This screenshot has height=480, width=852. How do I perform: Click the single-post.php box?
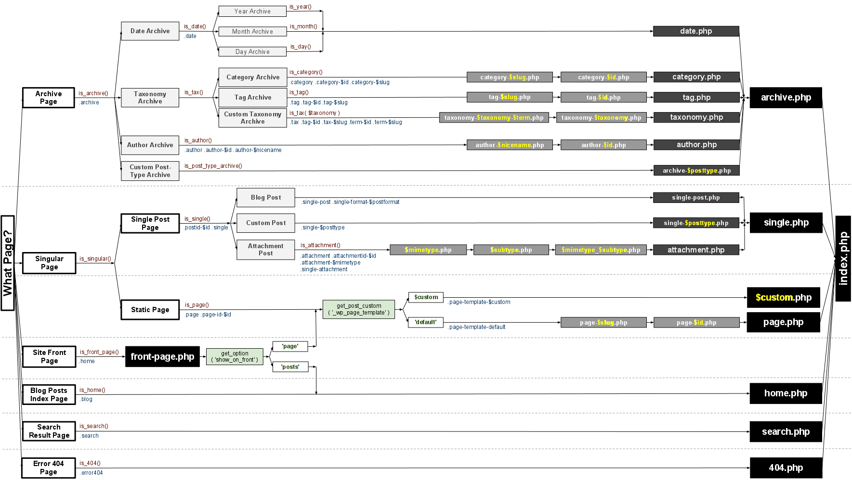(x=696, y=198)
